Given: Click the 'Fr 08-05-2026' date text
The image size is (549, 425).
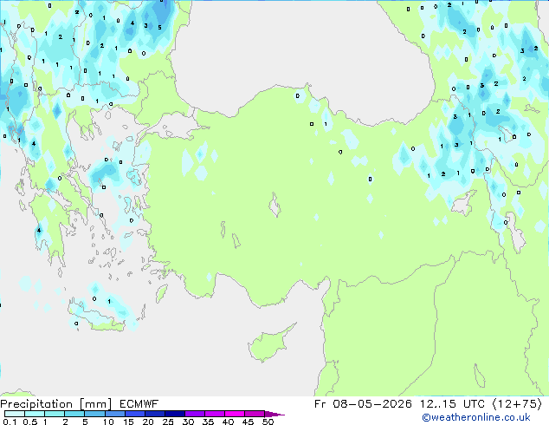Looking at the screenshot, I should point(363,404).
